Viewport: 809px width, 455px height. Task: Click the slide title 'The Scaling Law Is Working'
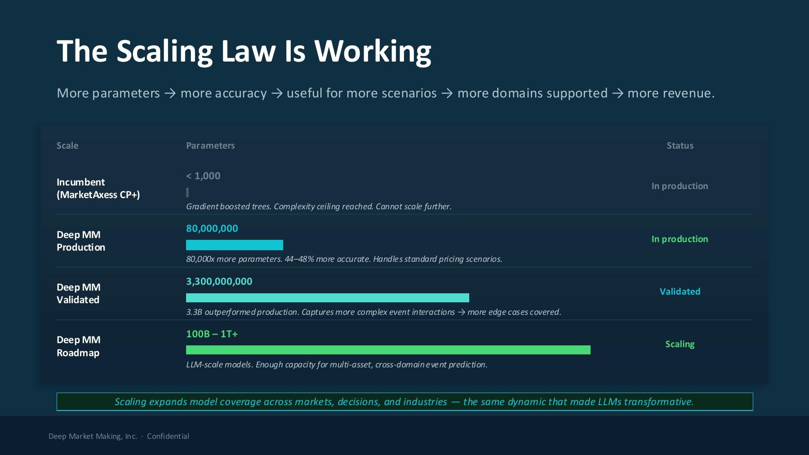244,51
